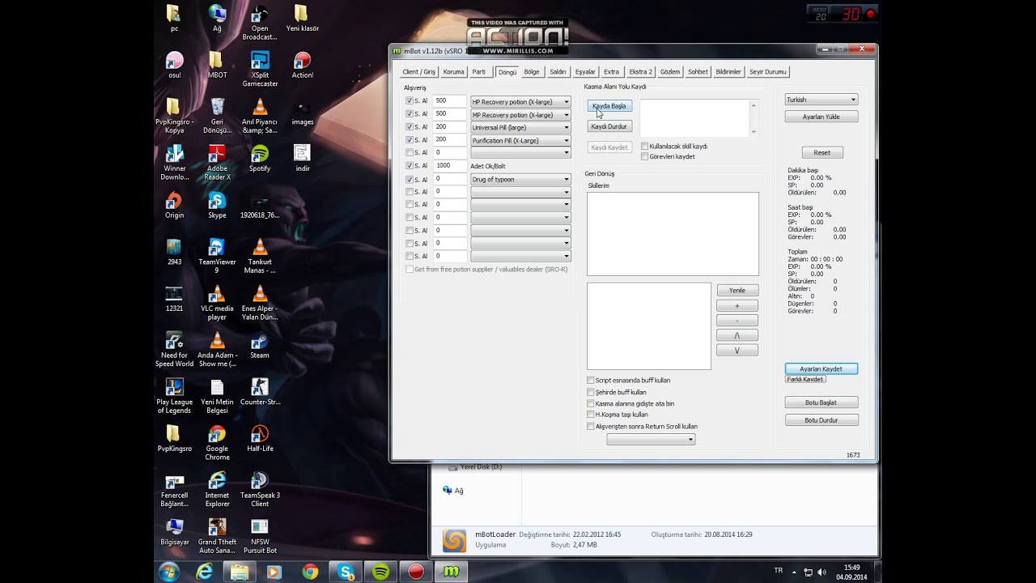Click the Kayda Başla button
Viewport: 1036px width, 583px height.
coord(609,106)
